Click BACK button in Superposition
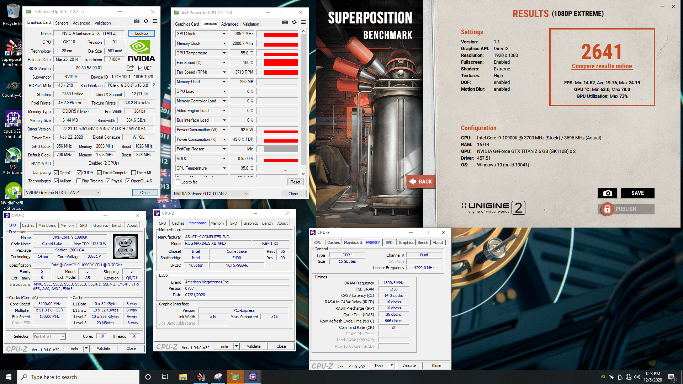 pyautogui.click(x=421, y=181)
